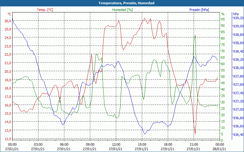Click the '19,0' temperature axis value
The height and width of the screenshot is (152, 244).
[x=8, y=80]
